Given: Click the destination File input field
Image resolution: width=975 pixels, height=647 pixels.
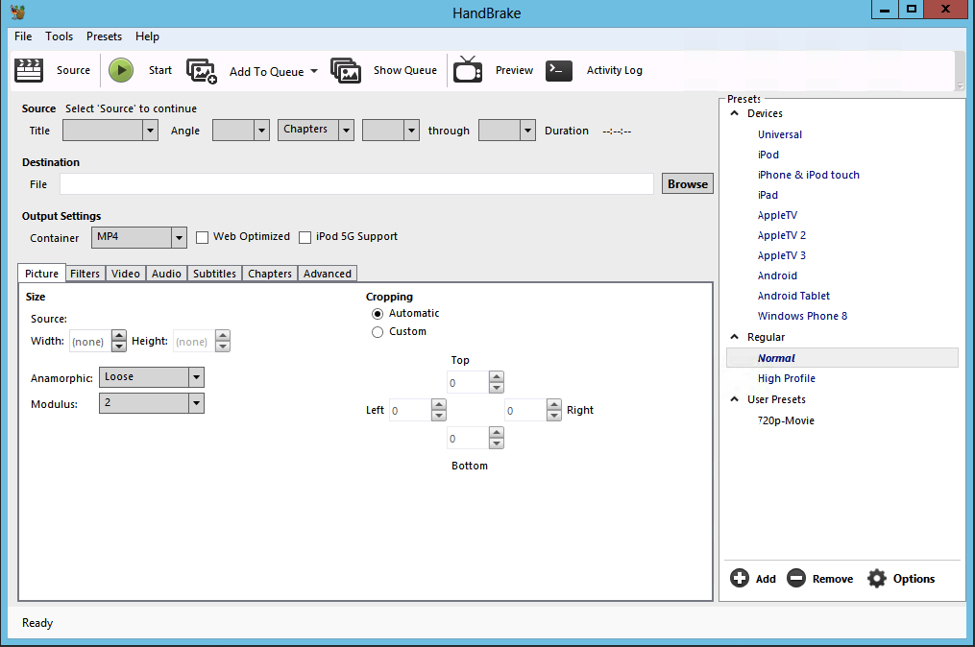Looking at the screenshot, I should pyautogui.click(x=357, y=184).
